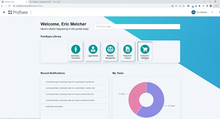Open the browser Extensions puzzle icon
Viewport: 220px width, 119px height.
coord(199,6)
